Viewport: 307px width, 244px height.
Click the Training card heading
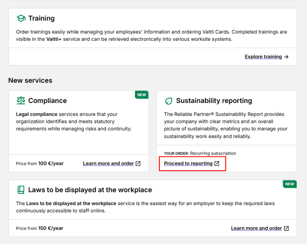41,18
